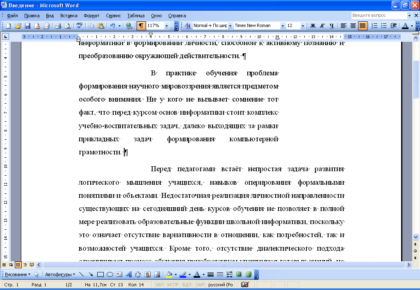420x290 pixels.
Task: Center the paragraph text
Action: [x=353, y=26]
